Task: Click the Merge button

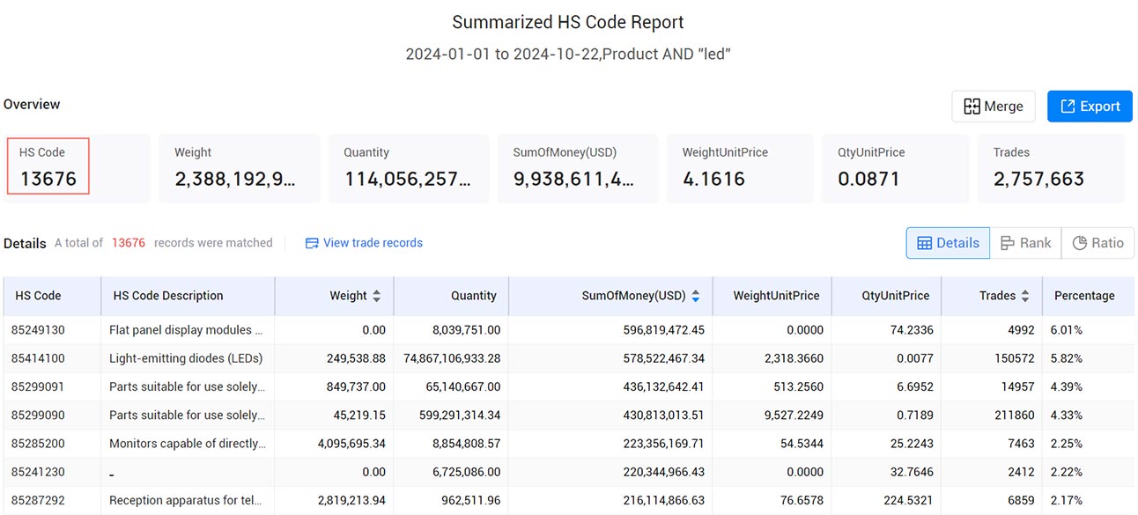Action: pos(993,107)
